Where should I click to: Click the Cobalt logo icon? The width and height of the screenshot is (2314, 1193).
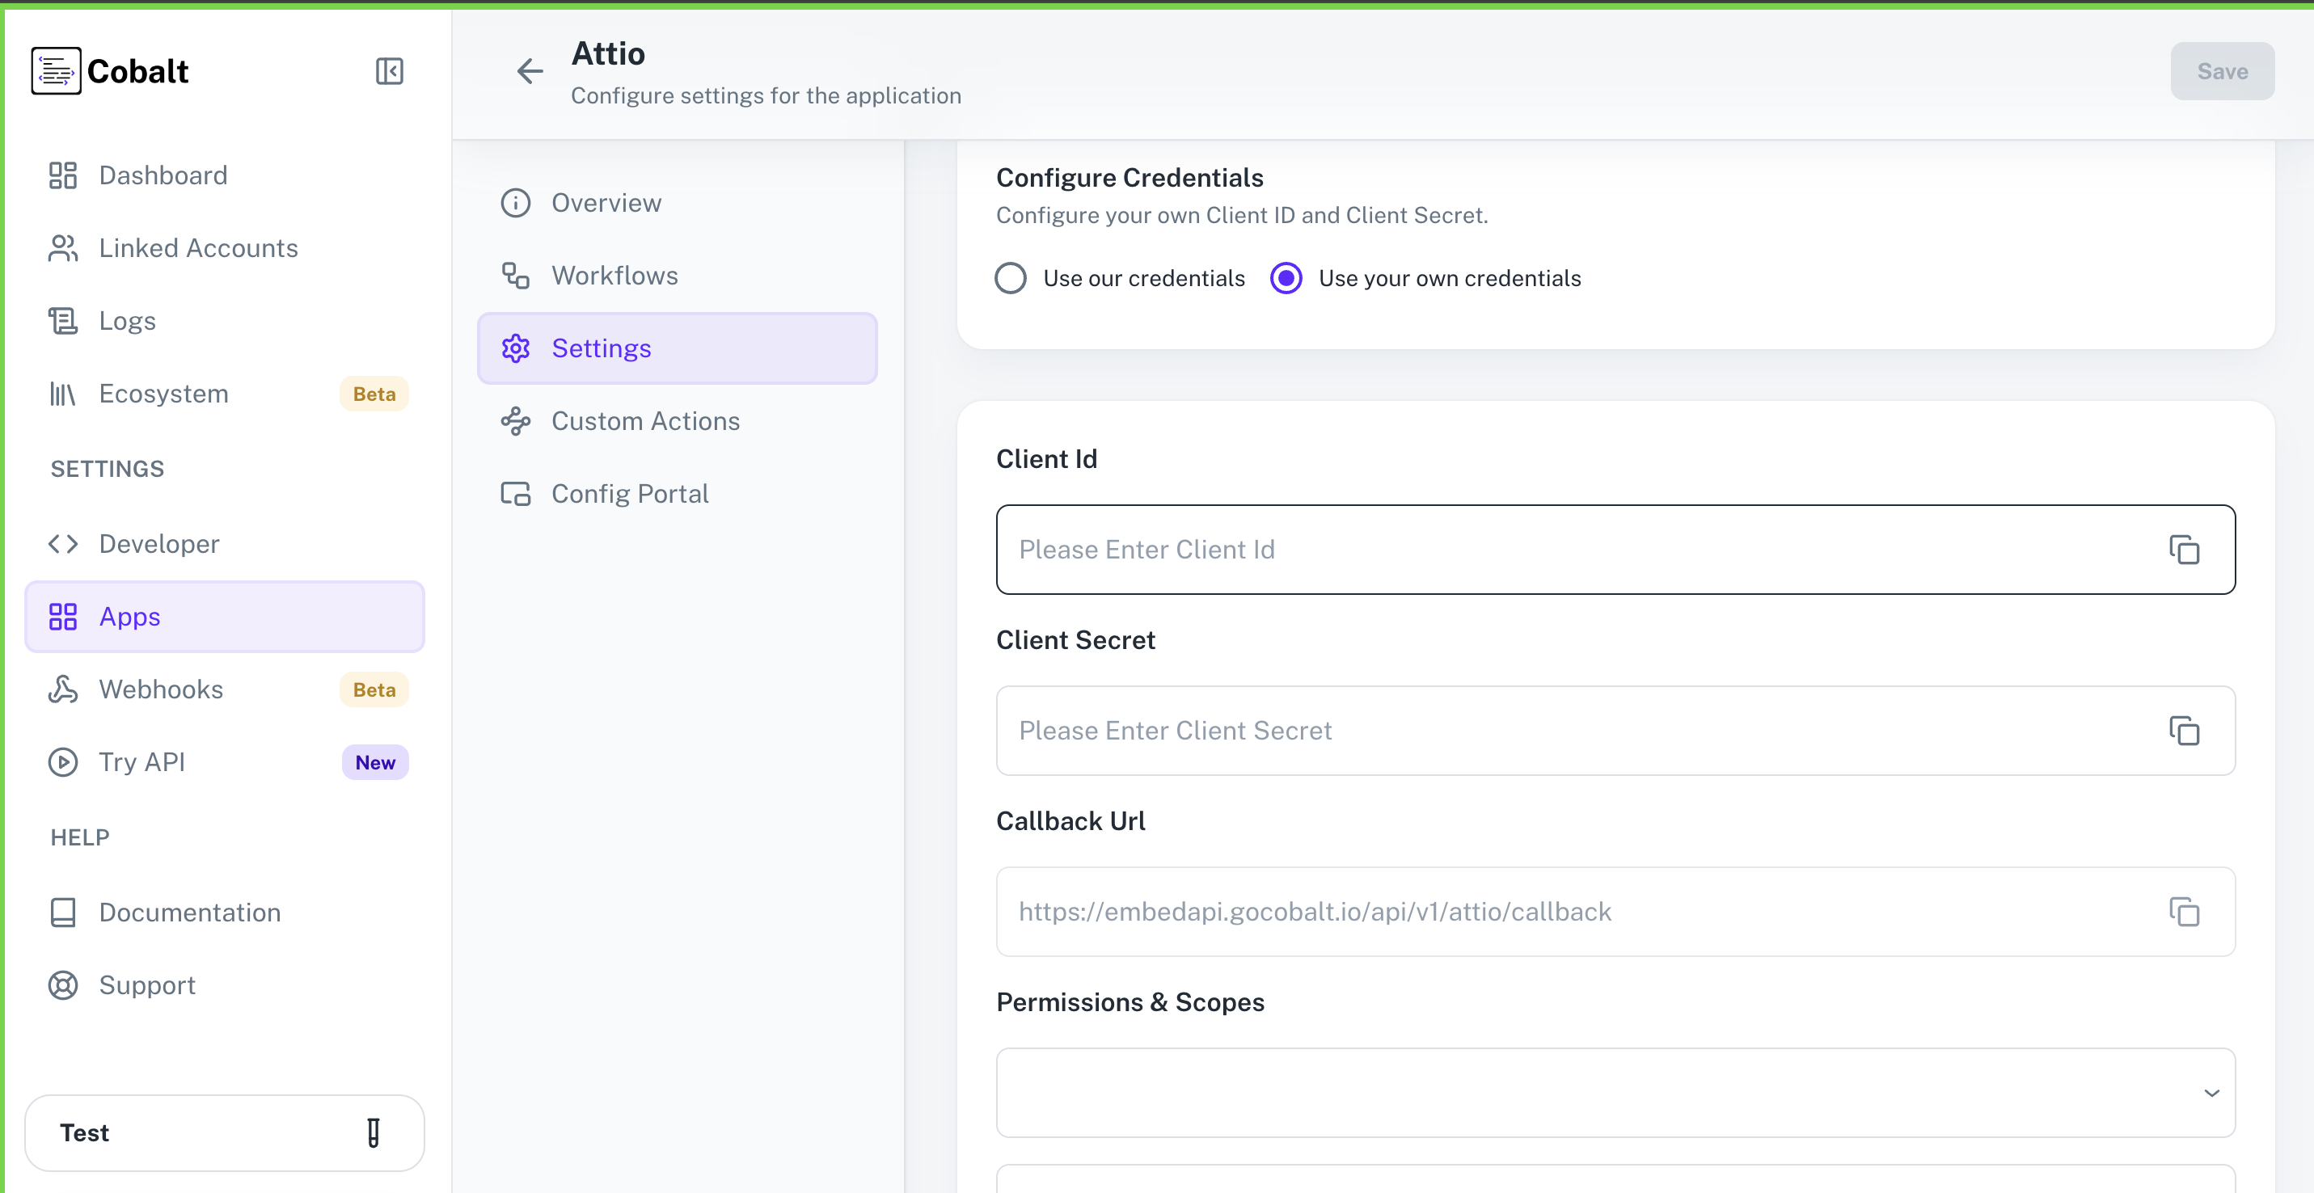[56, 71]
